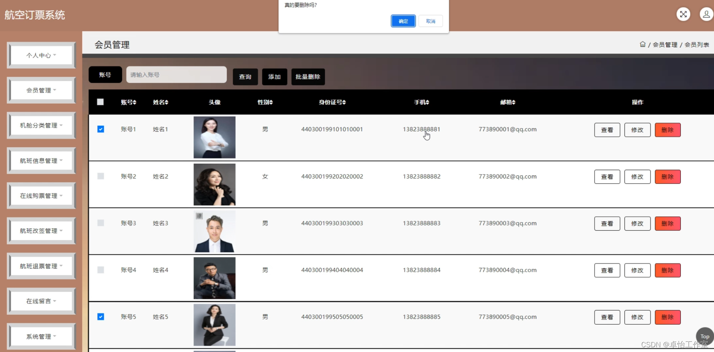The height and width of the screenshot is (352, 714).
Task: Expand the 在线购票管理 sidebar menu
Action: point(41,196)
